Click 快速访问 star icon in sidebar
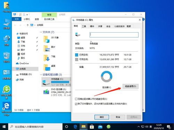 point(17,34)
